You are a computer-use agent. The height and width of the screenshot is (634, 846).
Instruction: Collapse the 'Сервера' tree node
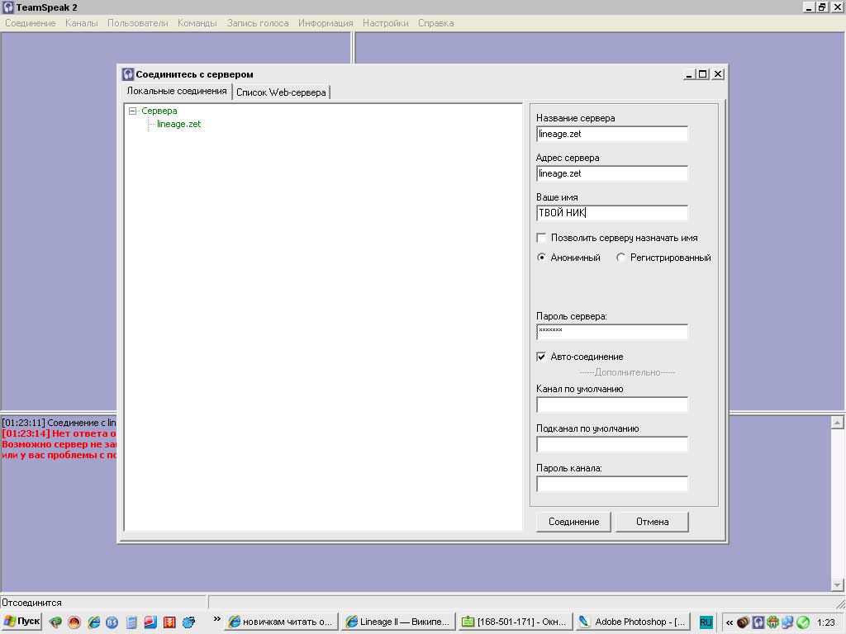[x=132, y=111]
